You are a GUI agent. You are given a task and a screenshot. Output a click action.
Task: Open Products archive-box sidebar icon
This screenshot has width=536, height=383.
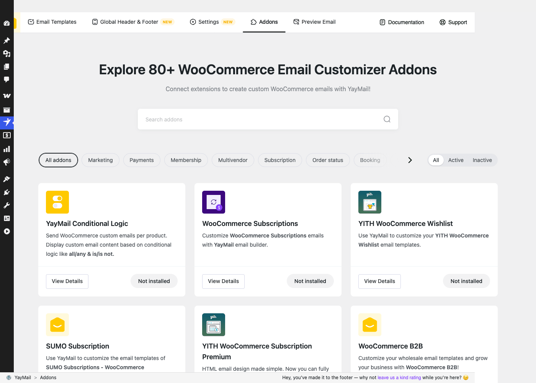[x=7, y=110]
